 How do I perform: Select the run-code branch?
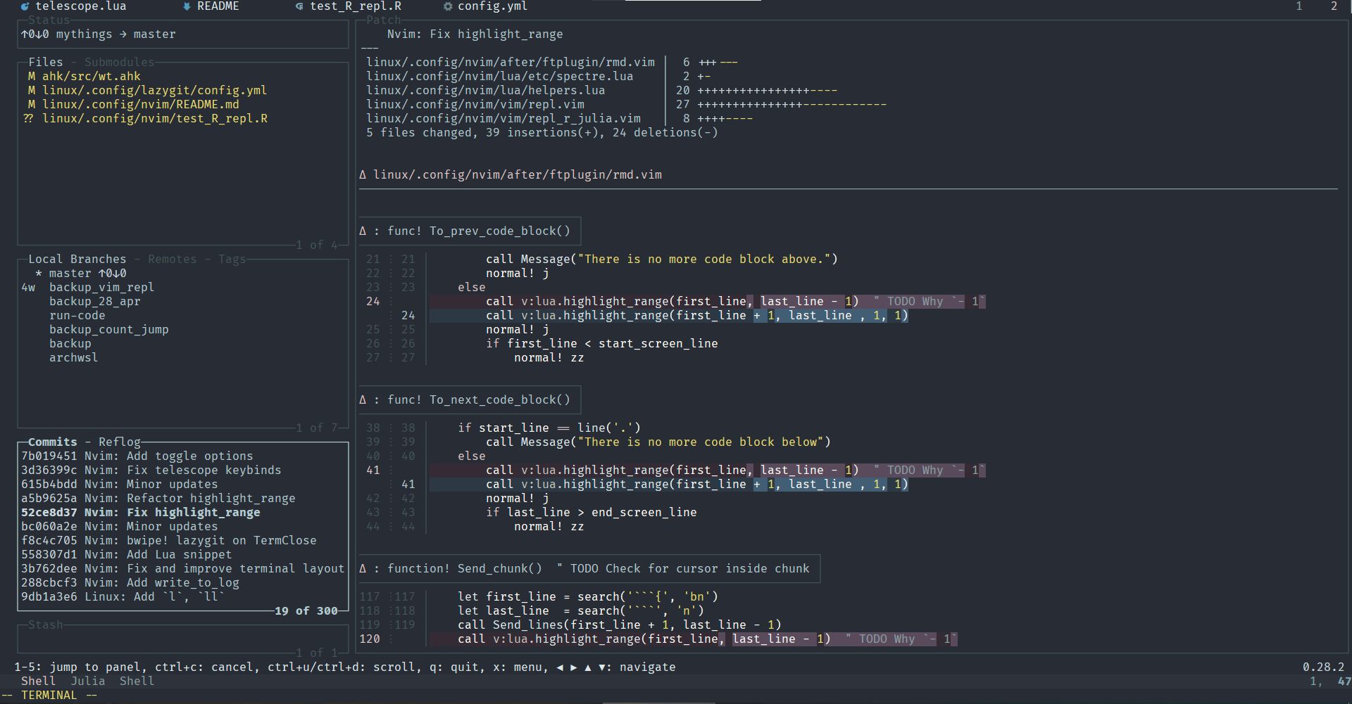183,315
